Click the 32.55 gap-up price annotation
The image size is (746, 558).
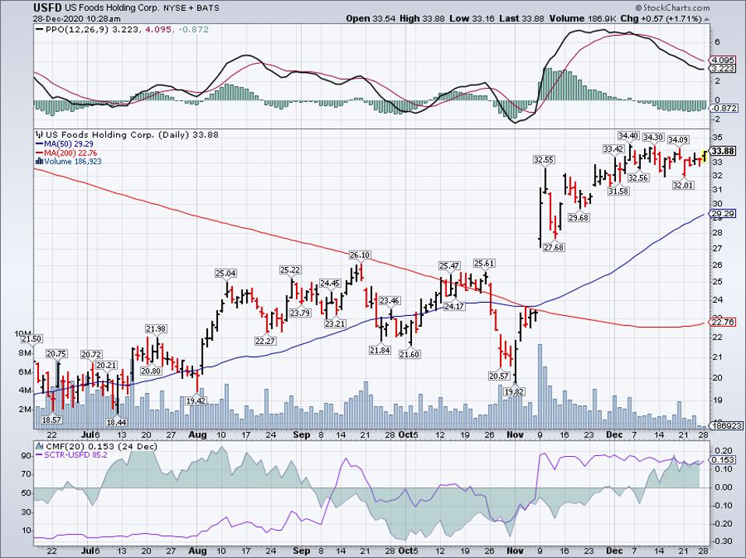544,160
